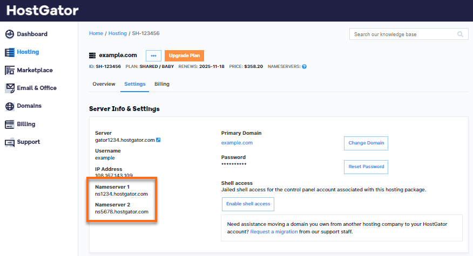The width and height of the screenshot is (473, 256).
Task: Open the Billing sidebar icon
Action: (x=10, y=124)
